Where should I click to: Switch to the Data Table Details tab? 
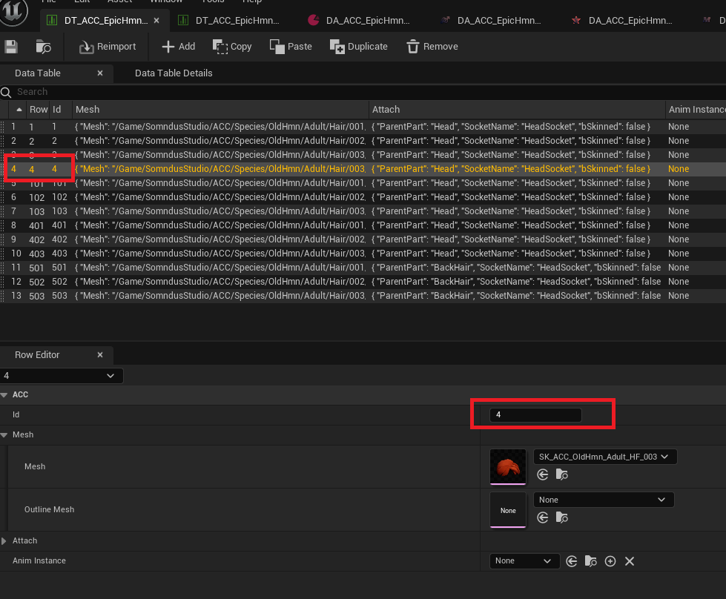[173, 73]
